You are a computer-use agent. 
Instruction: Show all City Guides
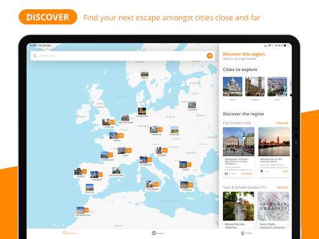click(282, 123)
